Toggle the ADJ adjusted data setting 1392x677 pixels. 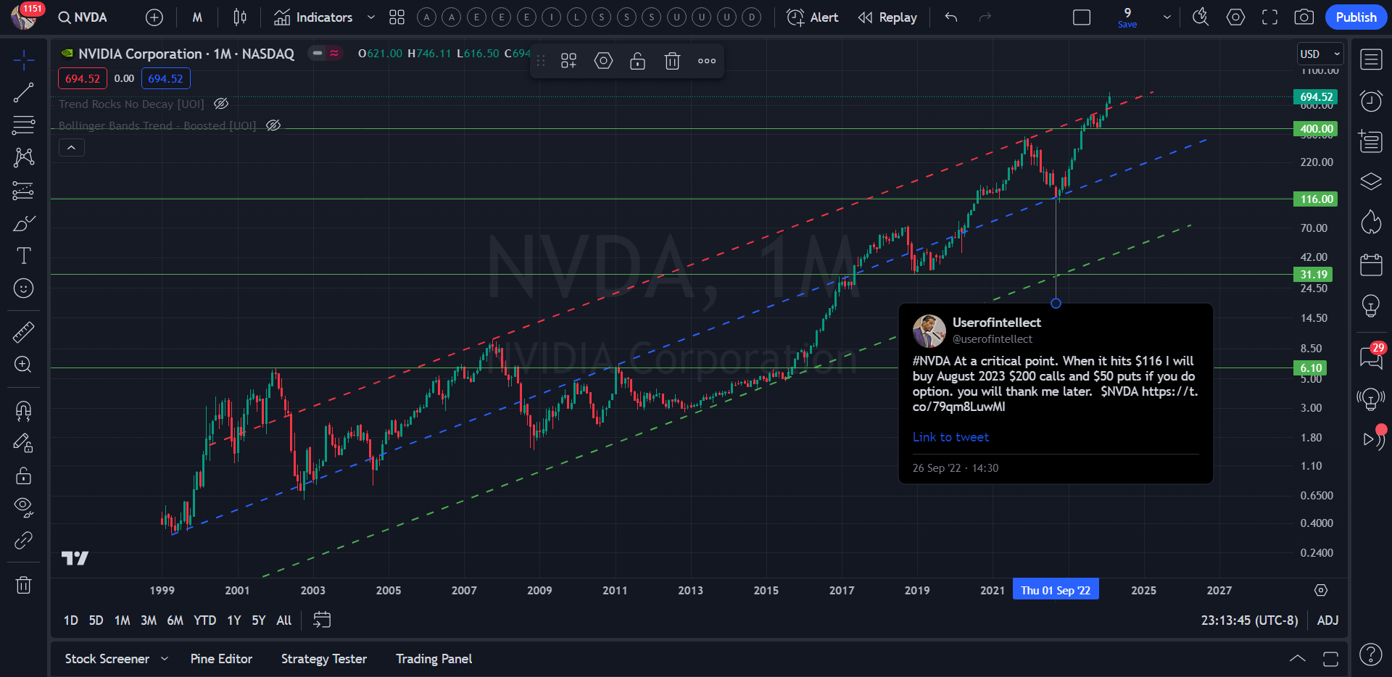point(1327,620)
